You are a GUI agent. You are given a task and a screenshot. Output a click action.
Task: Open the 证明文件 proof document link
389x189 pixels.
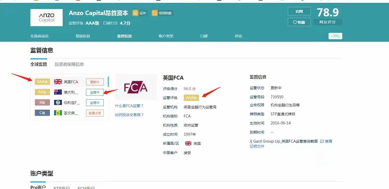tap(257, 146)
